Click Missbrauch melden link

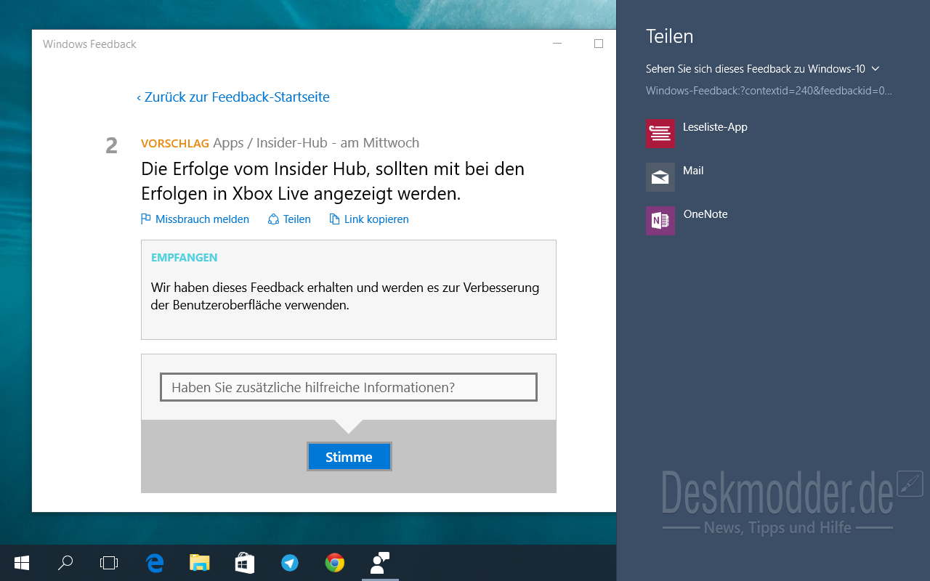[202, 219]
